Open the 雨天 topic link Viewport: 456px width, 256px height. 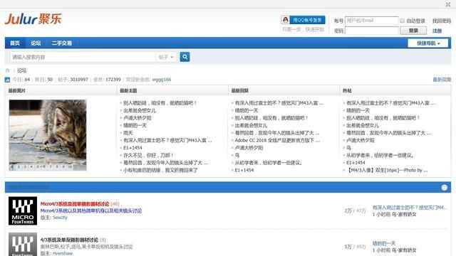coord(128,133)
